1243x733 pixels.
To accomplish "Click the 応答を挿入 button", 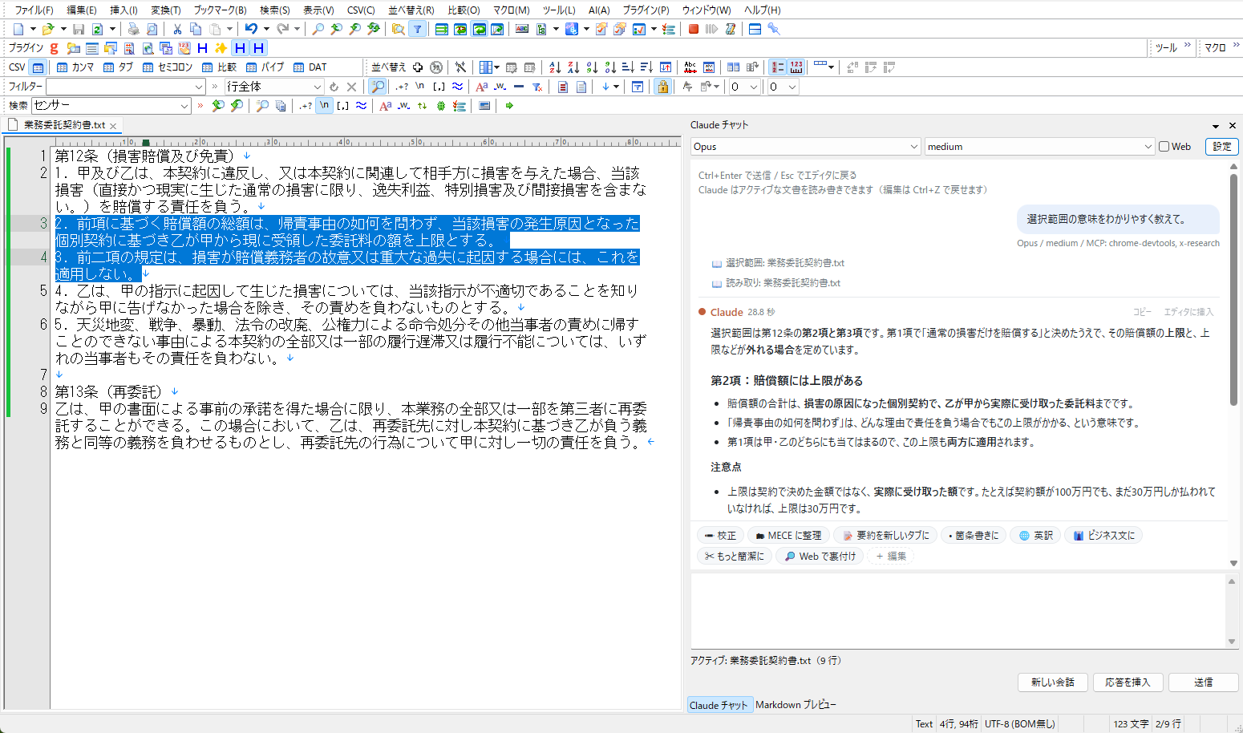I will [x=1128, y=682].
